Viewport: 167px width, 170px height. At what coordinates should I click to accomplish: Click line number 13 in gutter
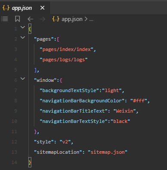pos(14,152)
